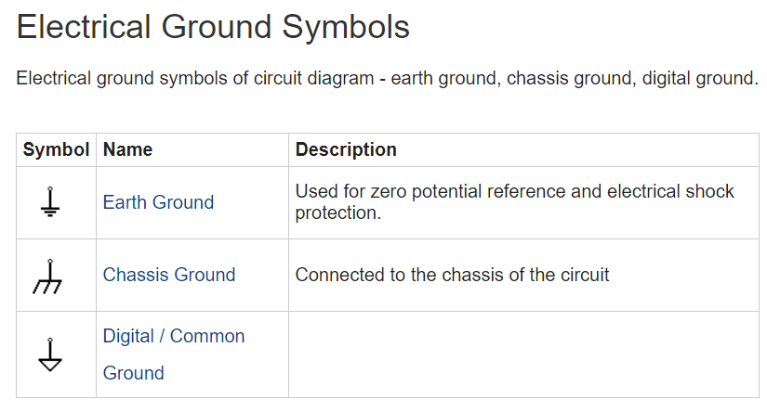Select the Description column header
767x412 pixels.
click(x=346, y=149)
